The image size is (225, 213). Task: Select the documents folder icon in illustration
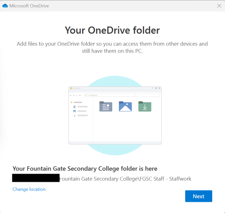coord(106,107)
